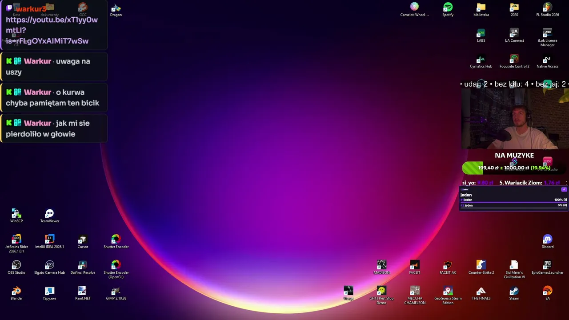Screen dimensions: 569x320
Task: Select the fSpy.exe icon
Action: pos(49,293)
